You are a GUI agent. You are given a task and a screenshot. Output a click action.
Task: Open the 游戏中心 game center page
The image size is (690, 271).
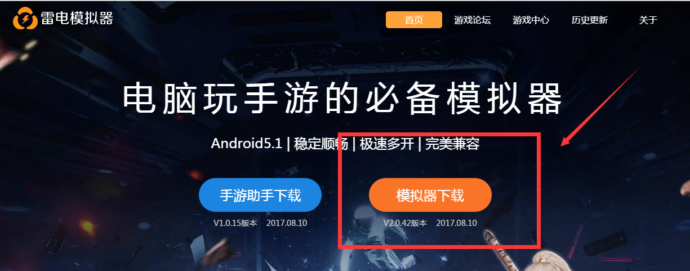tap(531, 20)
